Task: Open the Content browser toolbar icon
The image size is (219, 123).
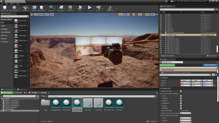Action: (34, 8)
